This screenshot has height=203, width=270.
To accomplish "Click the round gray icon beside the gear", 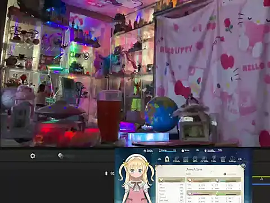I will (61, 156).
